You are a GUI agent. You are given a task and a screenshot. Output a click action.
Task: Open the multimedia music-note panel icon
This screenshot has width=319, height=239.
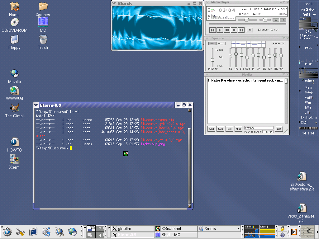coord(46,232)
